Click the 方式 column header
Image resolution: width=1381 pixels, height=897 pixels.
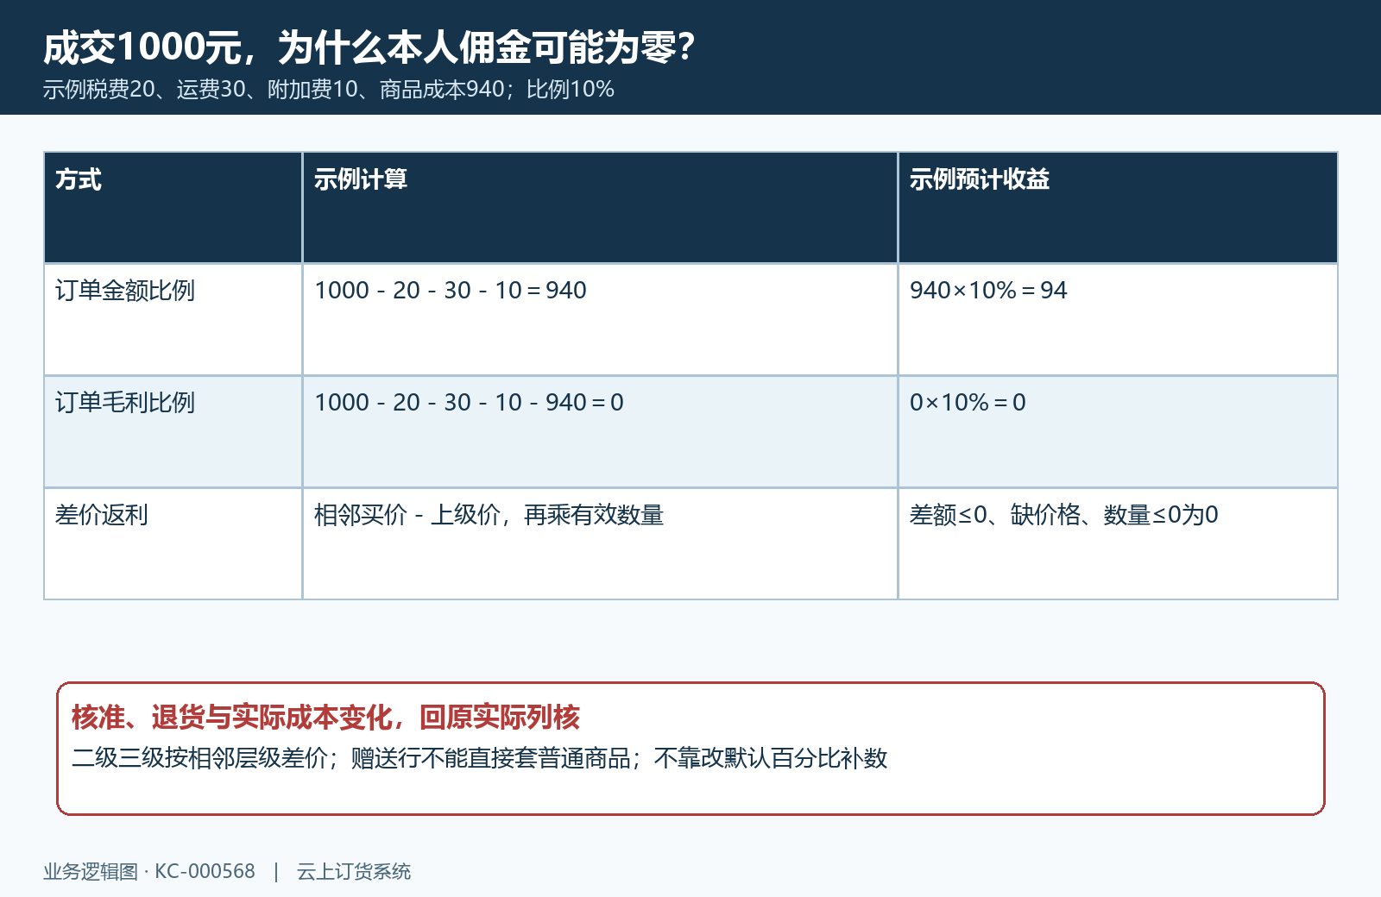click(173, 207)
